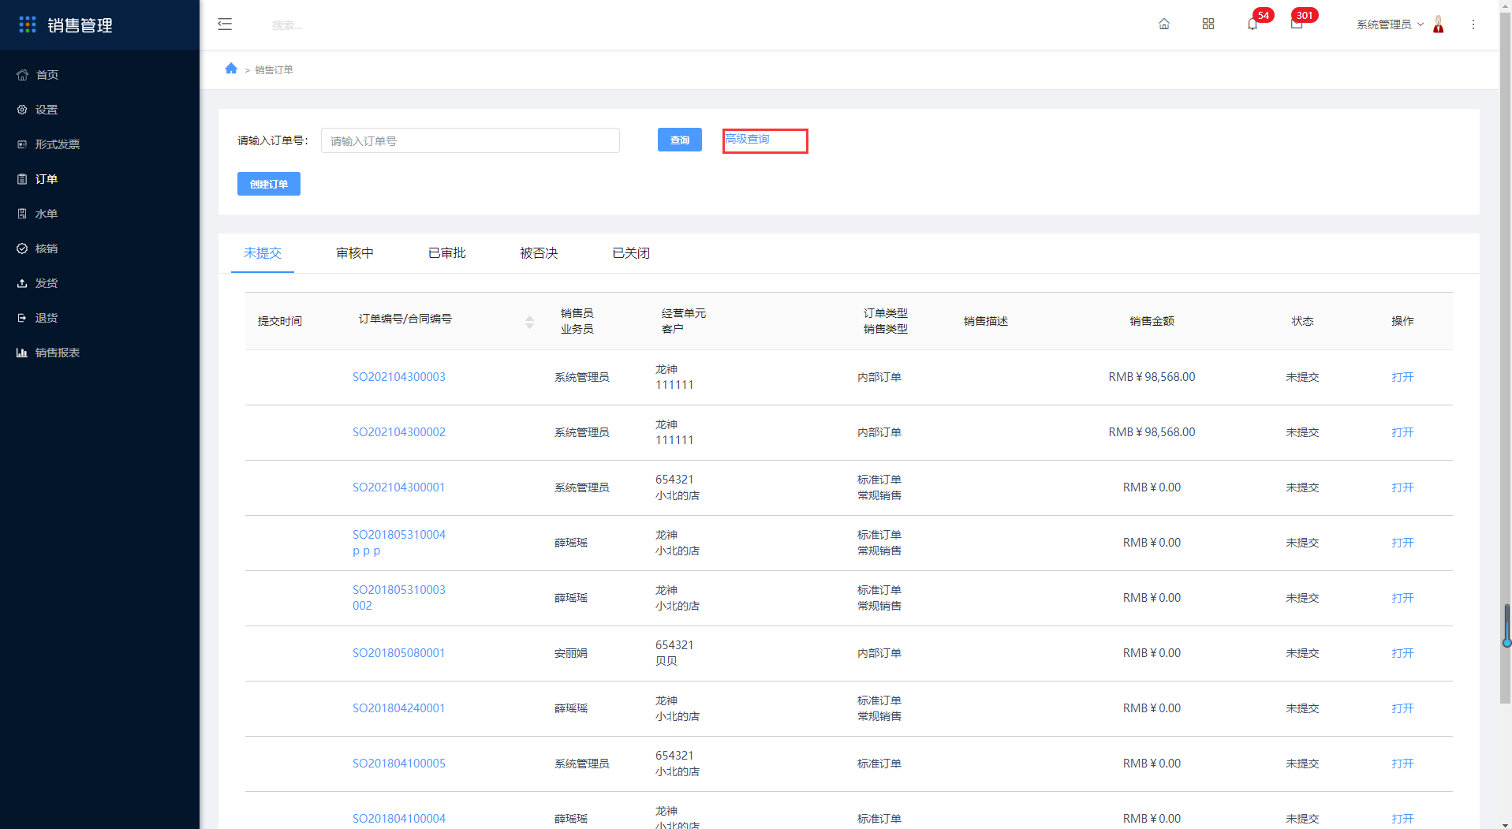Screen dimensions: 1512x829
Task: Click 安丽娟 salesperson cell
Action: pos(571,653)
